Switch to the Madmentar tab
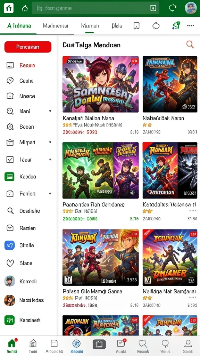The image size is (200, 356). (x=55, y=26)
